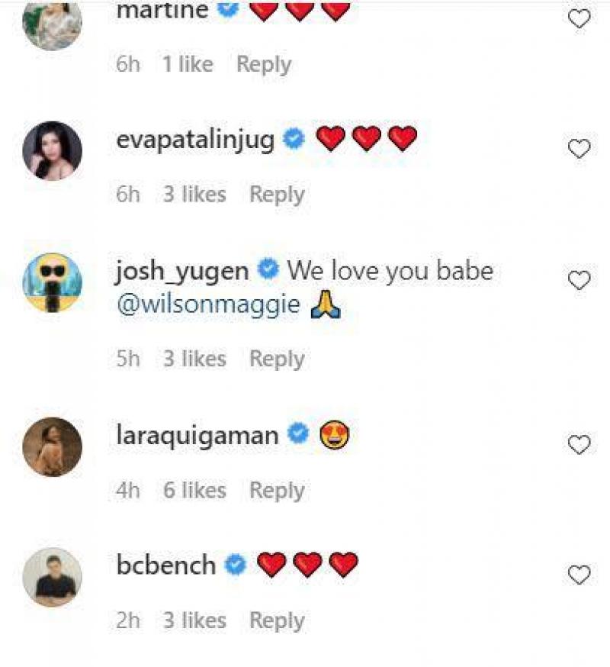This screenshot has width=610, height=667.
Task: Open the @wilsonmaggie mention link
Action: coord(208,308)
